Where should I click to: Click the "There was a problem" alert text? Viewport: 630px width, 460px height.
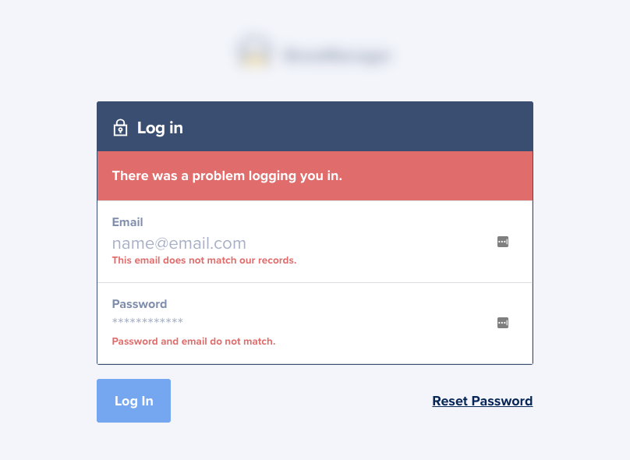coord(227,176)
